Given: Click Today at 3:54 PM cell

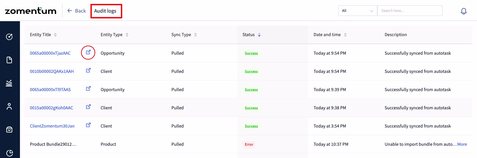Looking at the screenshot, I should point(330,126).
